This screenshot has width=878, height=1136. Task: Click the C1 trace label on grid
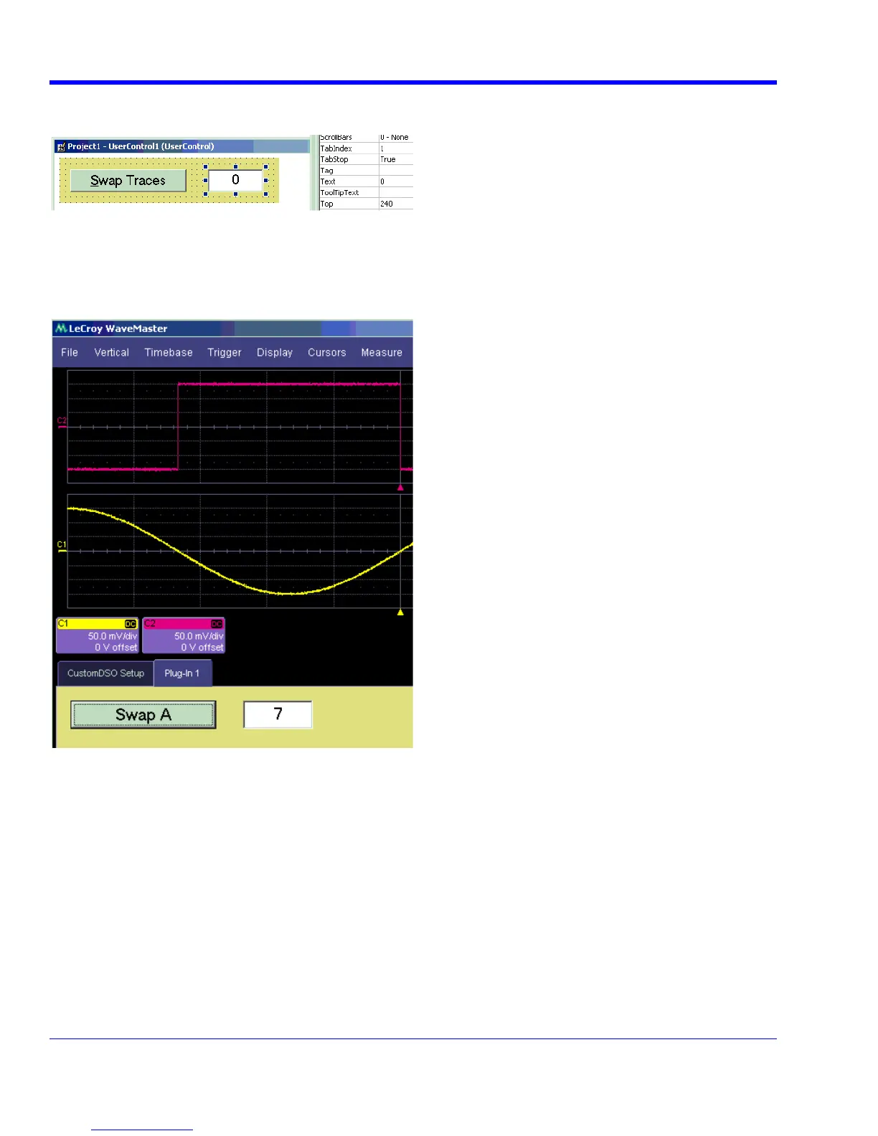62,545
